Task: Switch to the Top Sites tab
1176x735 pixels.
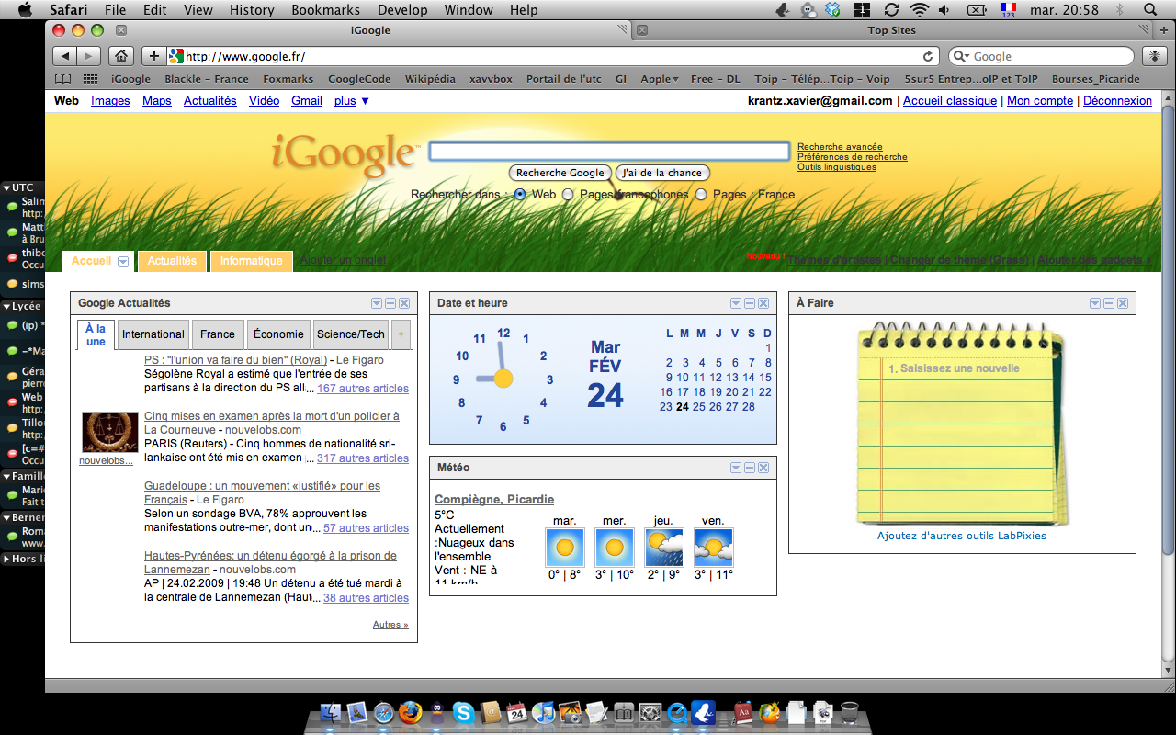Action: (891, 30)
